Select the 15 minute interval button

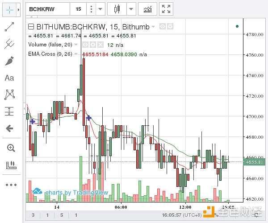78,9
